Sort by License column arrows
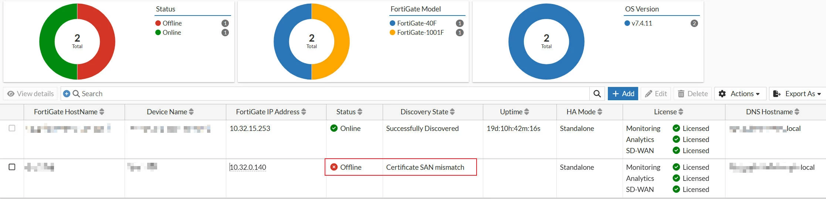This screenshot has height=199, width=826. click(x=681, y=112)
